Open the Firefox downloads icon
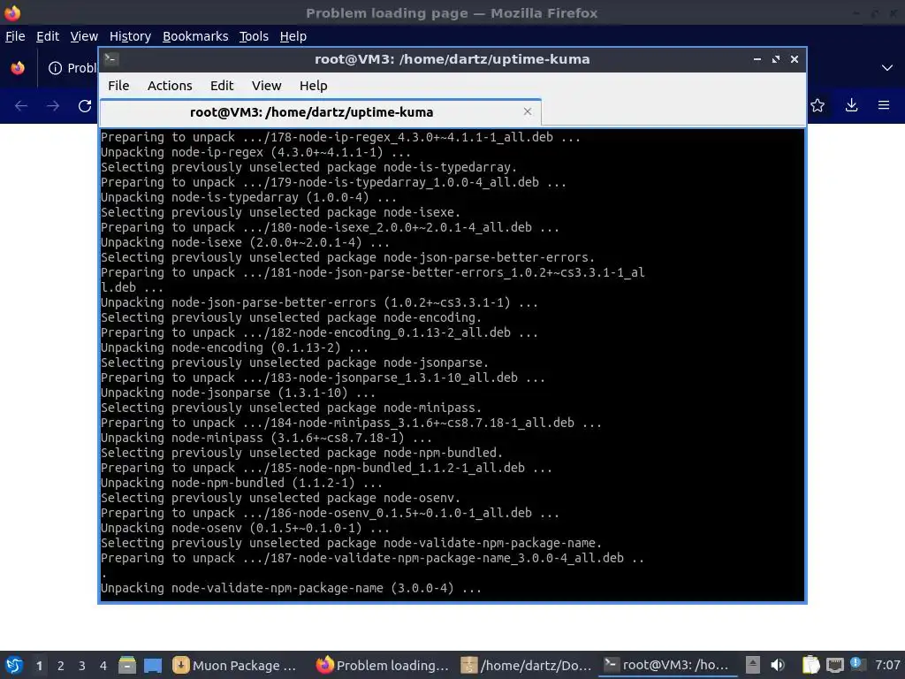The height and width of the screenshot is (679, 905). (851, 105)
